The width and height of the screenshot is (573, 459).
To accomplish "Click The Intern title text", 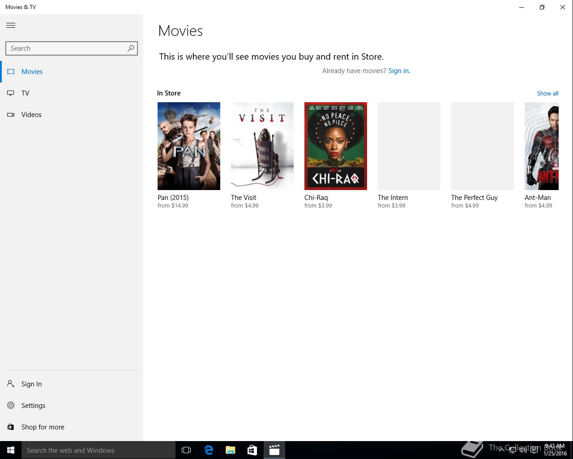I will (393, 198).
